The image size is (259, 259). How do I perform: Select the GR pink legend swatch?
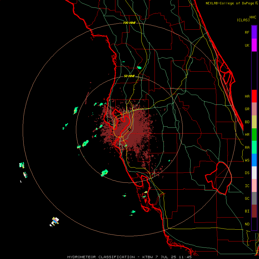tap(254, 109)
